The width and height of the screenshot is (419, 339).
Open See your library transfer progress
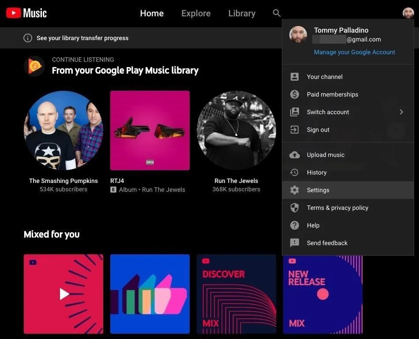(82, 38)
